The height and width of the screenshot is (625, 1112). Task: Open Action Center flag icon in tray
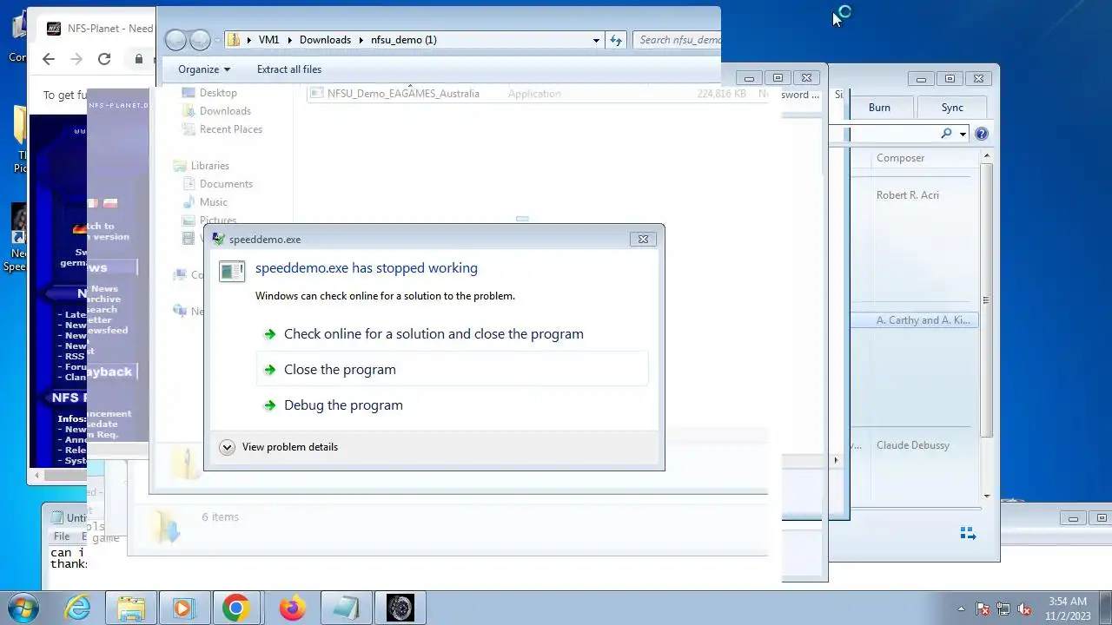coord(983,609)
